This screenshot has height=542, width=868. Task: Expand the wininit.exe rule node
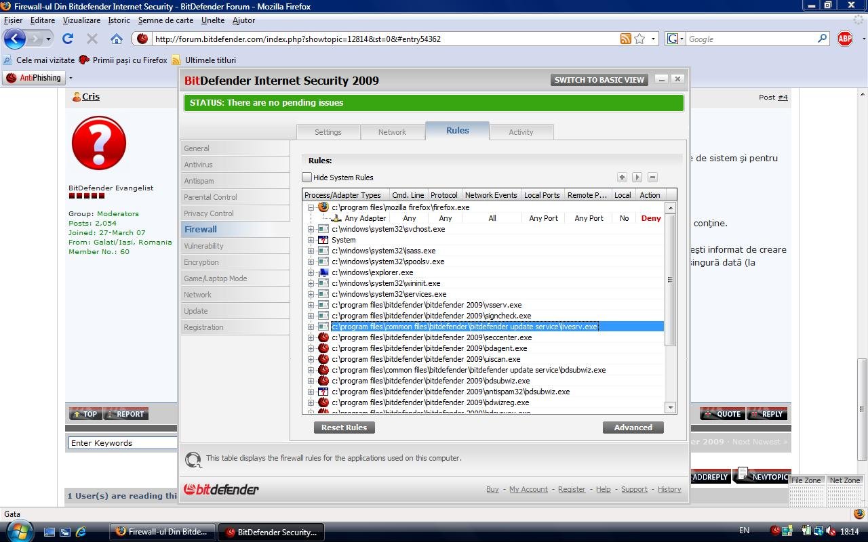(x=311, y=283)
